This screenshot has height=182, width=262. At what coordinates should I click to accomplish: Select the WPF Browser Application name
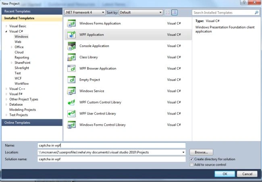(98, 68)
